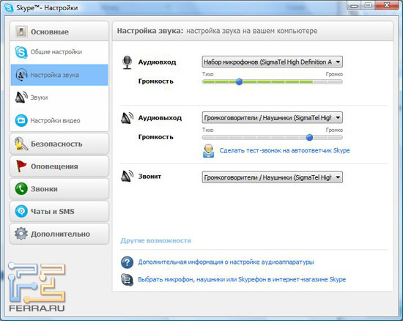Click the Другие возможности heading
Viewport: 403px width, 321px height.
tap(156, 241)
